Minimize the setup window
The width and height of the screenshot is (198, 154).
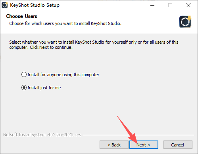point(152,5)
